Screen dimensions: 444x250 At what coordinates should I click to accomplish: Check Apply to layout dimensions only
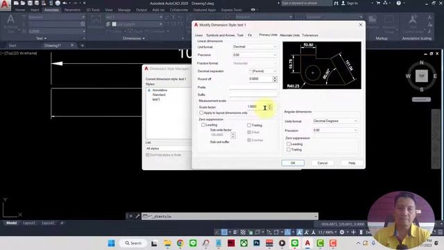[201, 112]
